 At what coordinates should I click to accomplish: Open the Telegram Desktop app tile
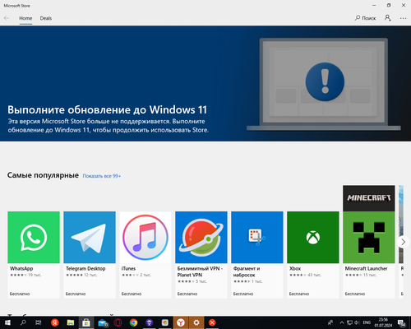tap(90, 254)
